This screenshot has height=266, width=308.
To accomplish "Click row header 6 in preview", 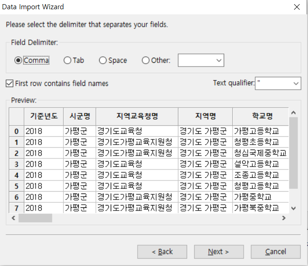I will coord(17,197).
